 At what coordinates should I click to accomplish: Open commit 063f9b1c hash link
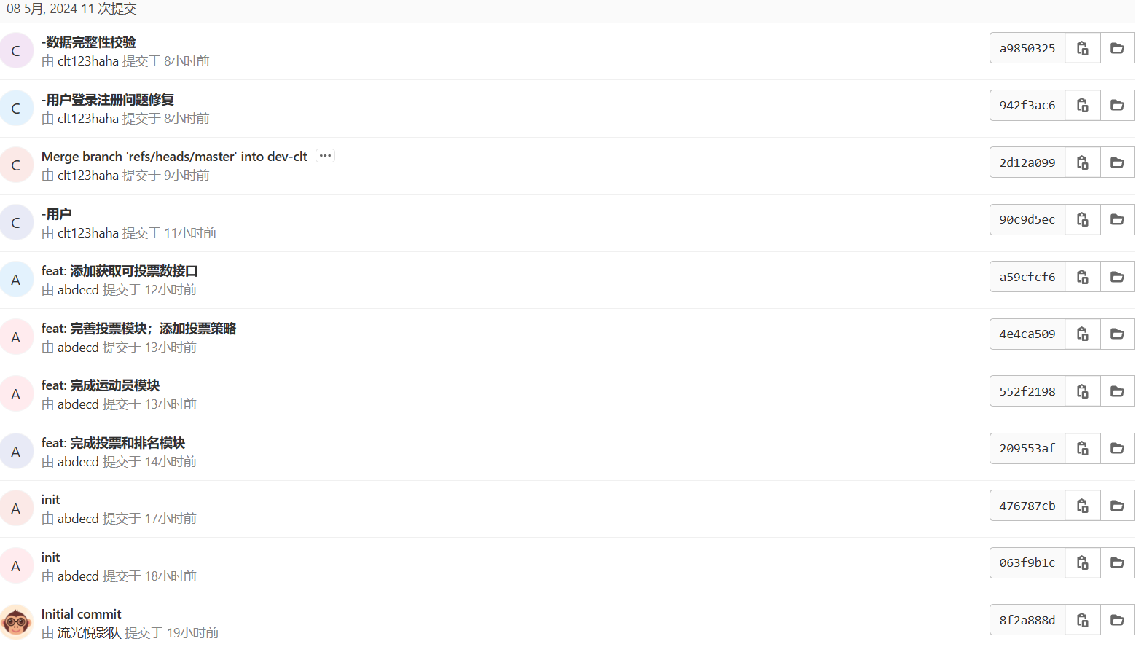pyautogui.click(x=1027, y=563)
